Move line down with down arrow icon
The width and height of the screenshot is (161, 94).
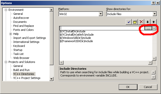point(147,22)
